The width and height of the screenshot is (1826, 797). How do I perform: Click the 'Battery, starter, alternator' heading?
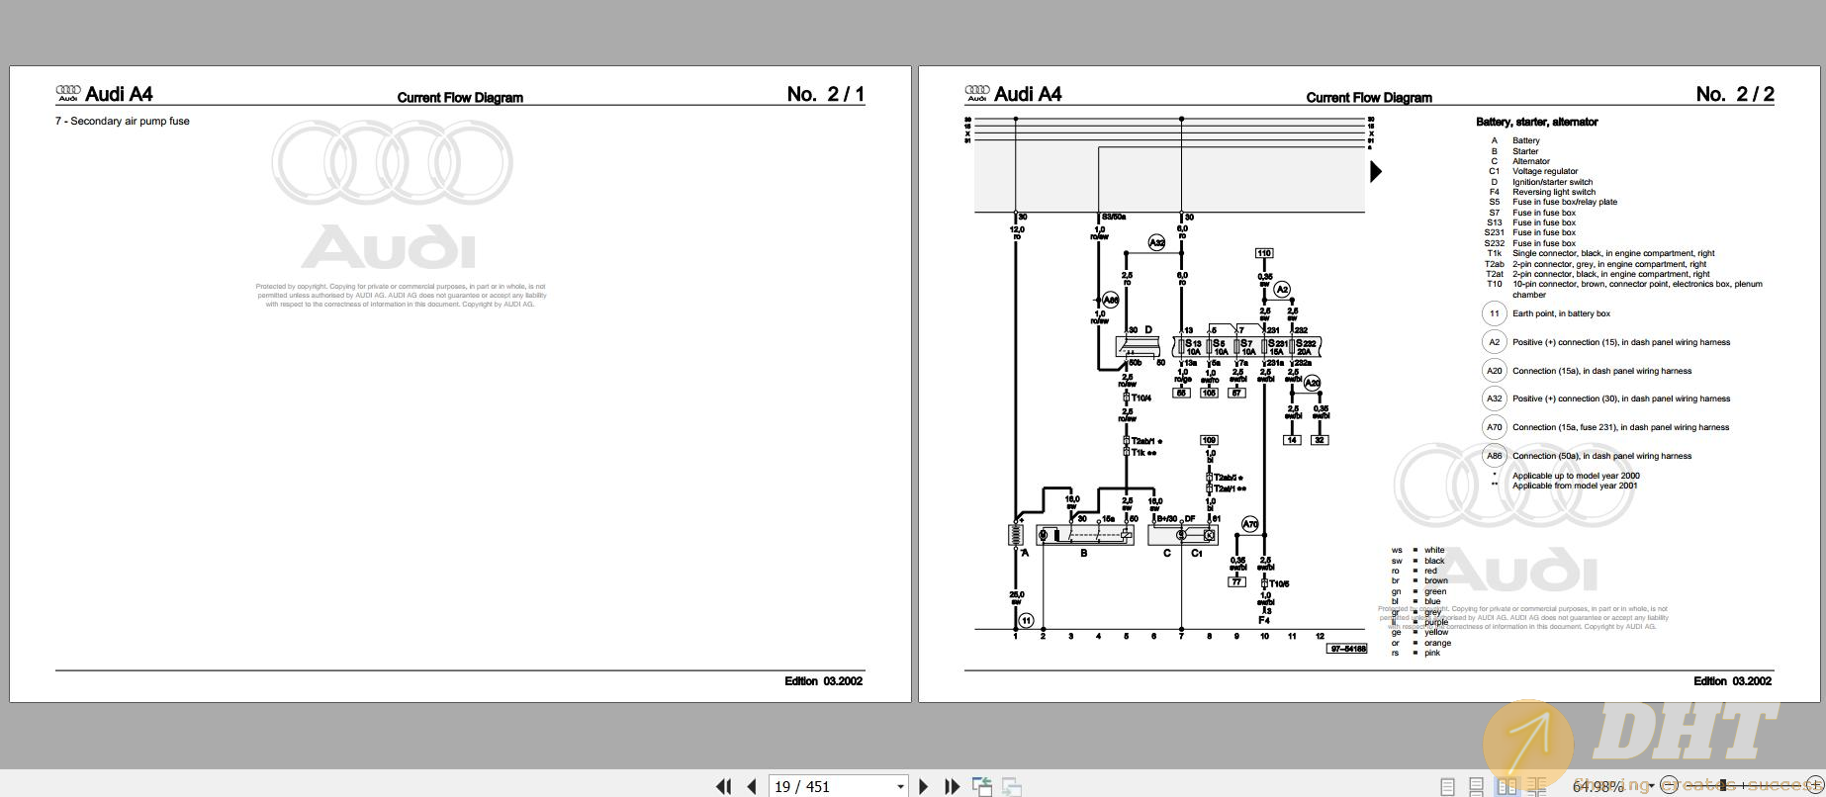coord(1536,122)
